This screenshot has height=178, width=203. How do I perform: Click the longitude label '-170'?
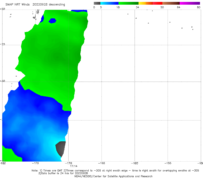[x=69, y=163]
